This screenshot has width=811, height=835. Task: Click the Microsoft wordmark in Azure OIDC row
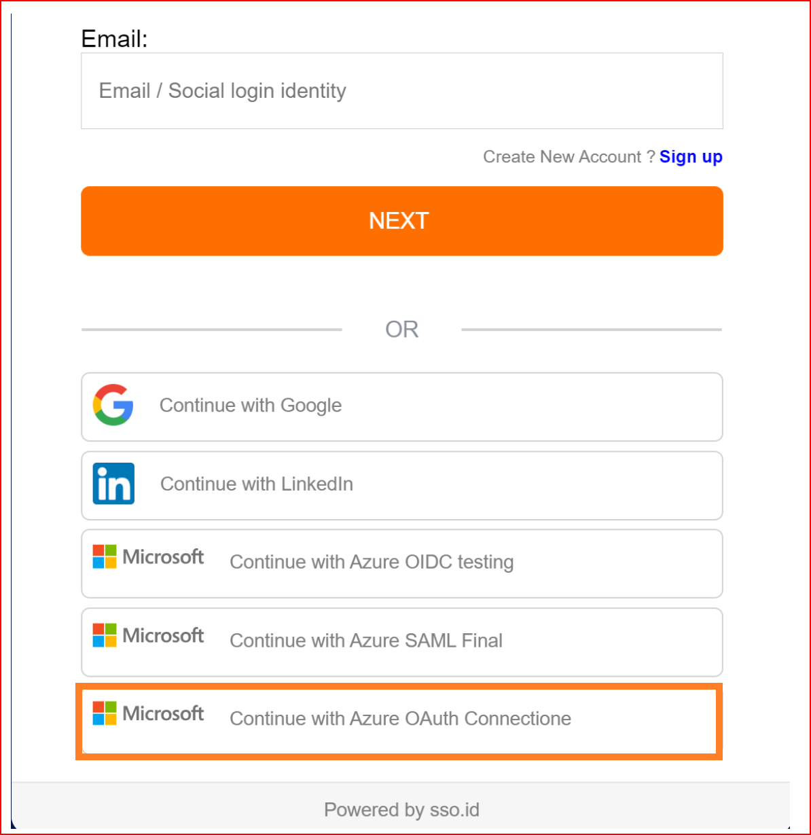pos(163,557)
